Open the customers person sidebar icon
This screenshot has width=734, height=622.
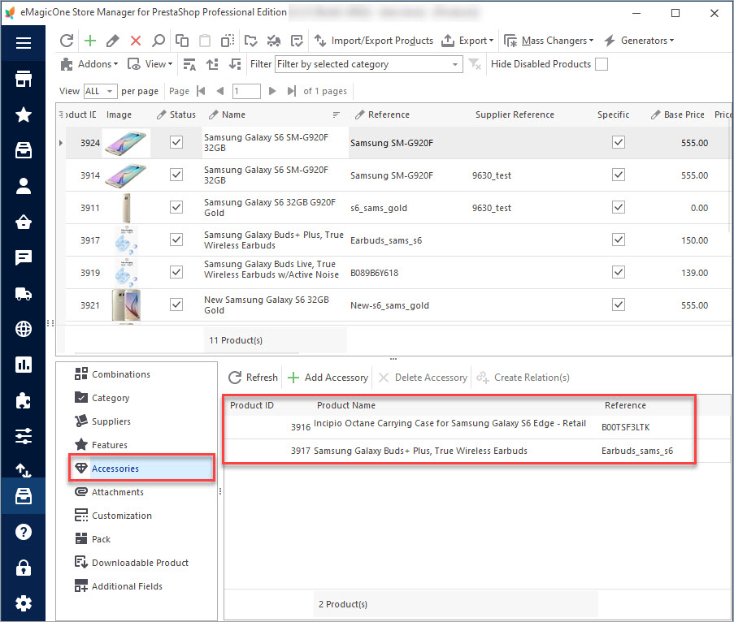[24, 186]
